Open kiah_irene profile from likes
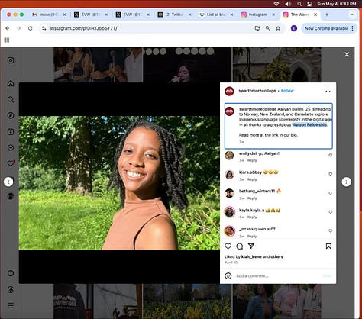The image size is (362, 319). [251, 256]
